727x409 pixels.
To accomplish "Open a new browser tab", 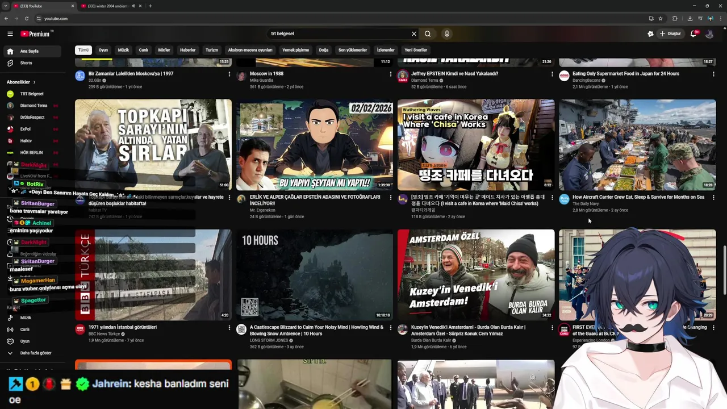I will point(151,6).
